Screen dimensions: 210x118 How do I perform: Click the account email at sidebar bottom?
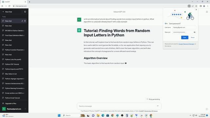click(x=14, y=109)
